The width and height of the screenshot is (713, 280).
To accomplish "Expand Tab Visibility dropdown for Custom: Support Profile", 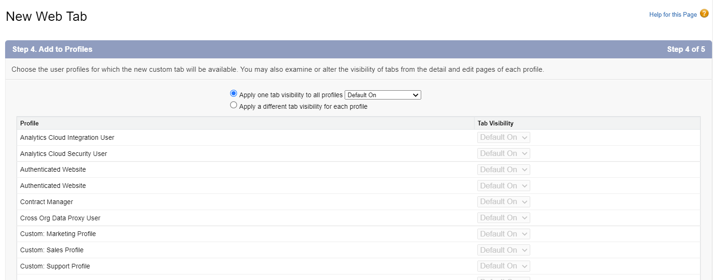I will point(503,266).
